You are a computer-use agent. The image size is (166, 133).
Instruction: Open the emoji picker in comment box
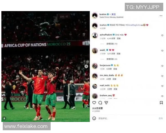click(94, 118)
